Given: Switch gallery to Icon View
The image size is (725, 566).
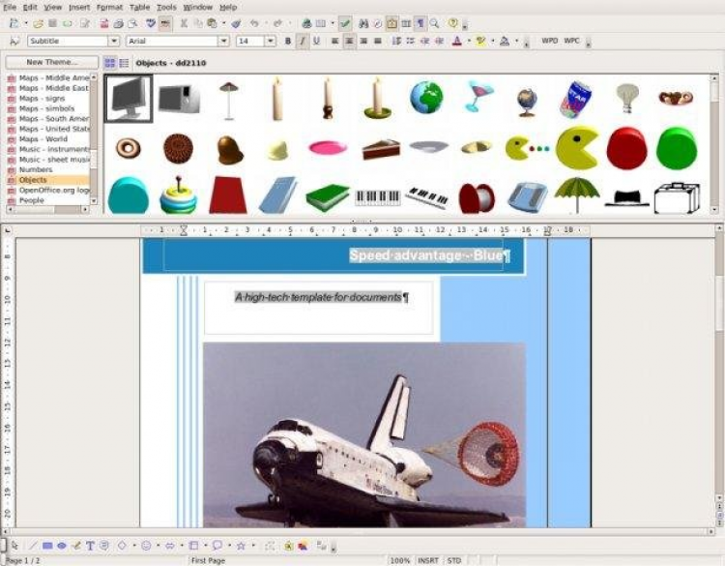Looking at the screenshot, I should pos(109,63).
